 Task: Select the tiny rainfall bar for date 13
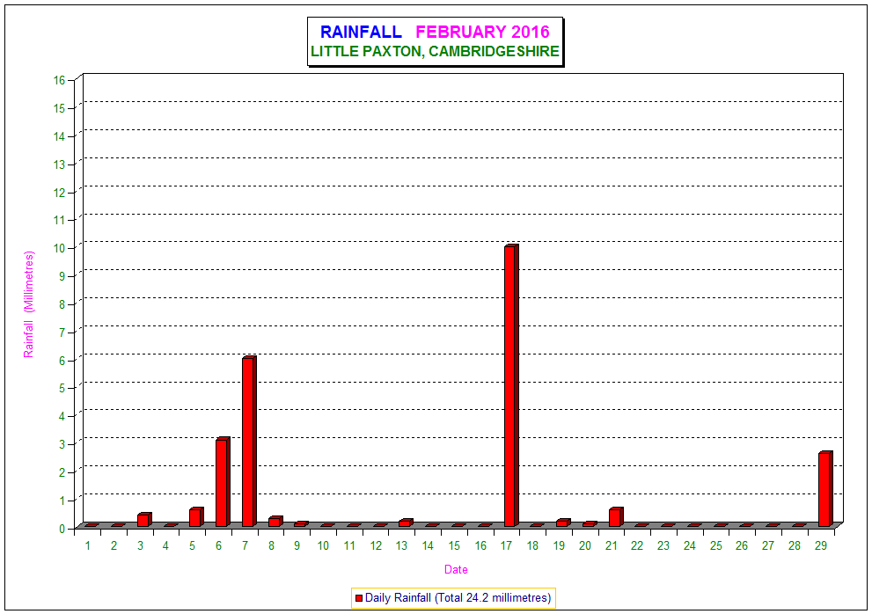[x=406, y=523]
